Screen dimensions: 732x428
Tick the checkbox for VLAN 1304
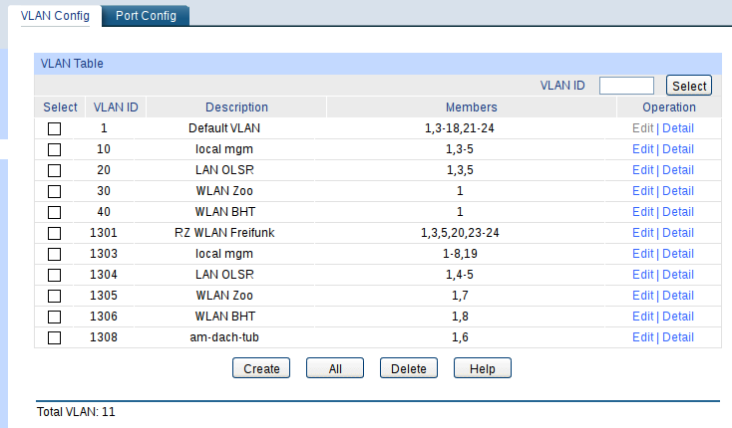(54, 275)
